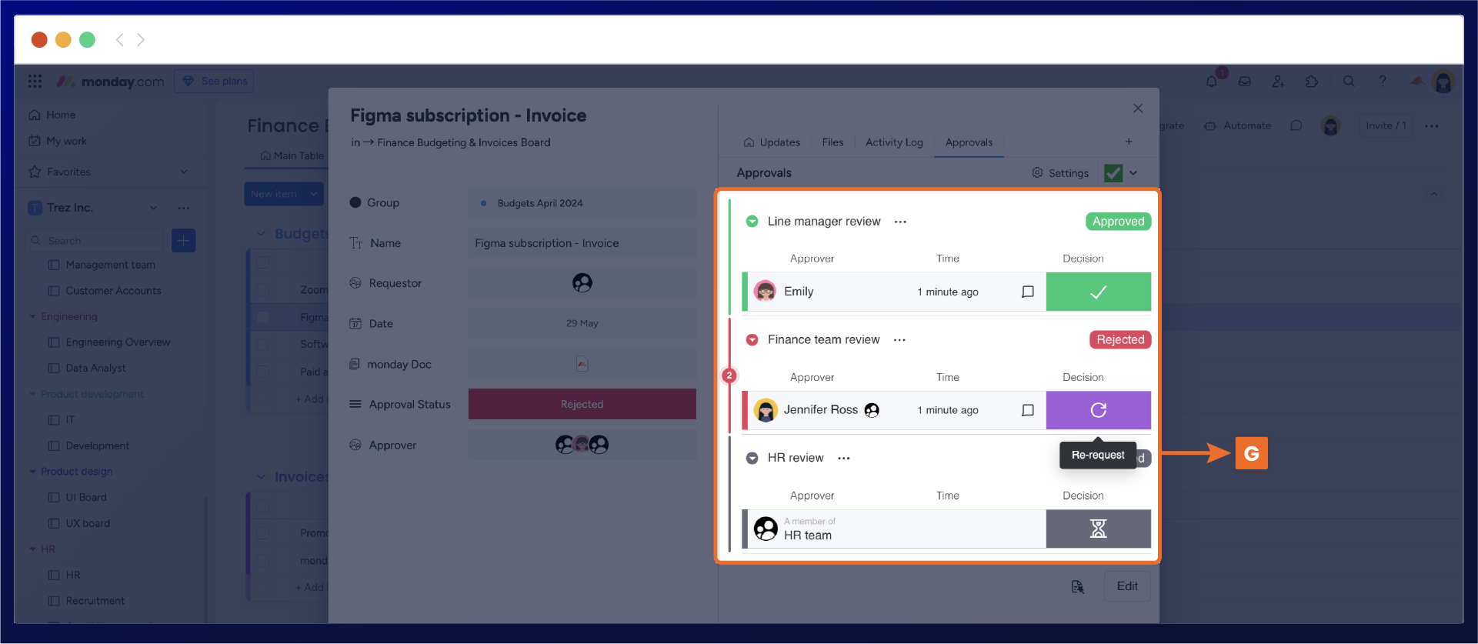
Task: Click the Name field with Figma subscription
Action: click(x=582, y=243)
